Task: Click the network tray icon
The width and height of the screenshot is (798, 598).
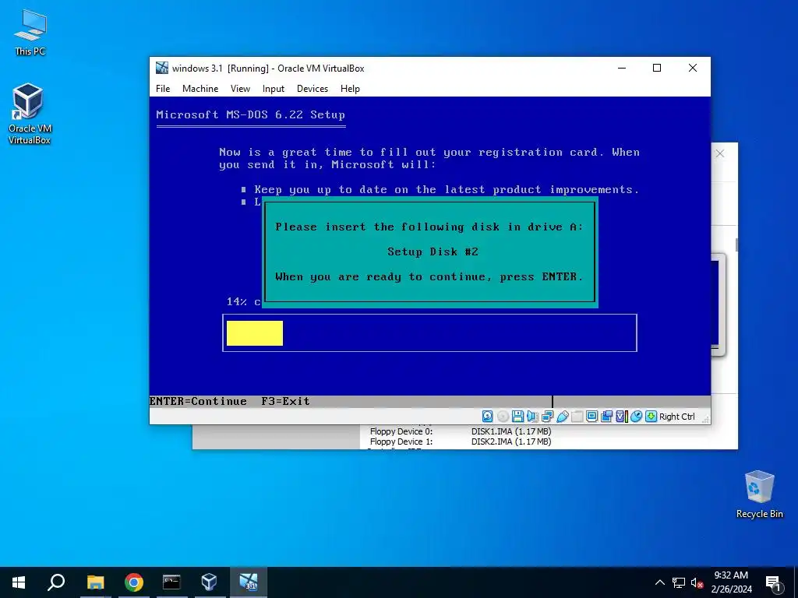Action: (679, 582)
